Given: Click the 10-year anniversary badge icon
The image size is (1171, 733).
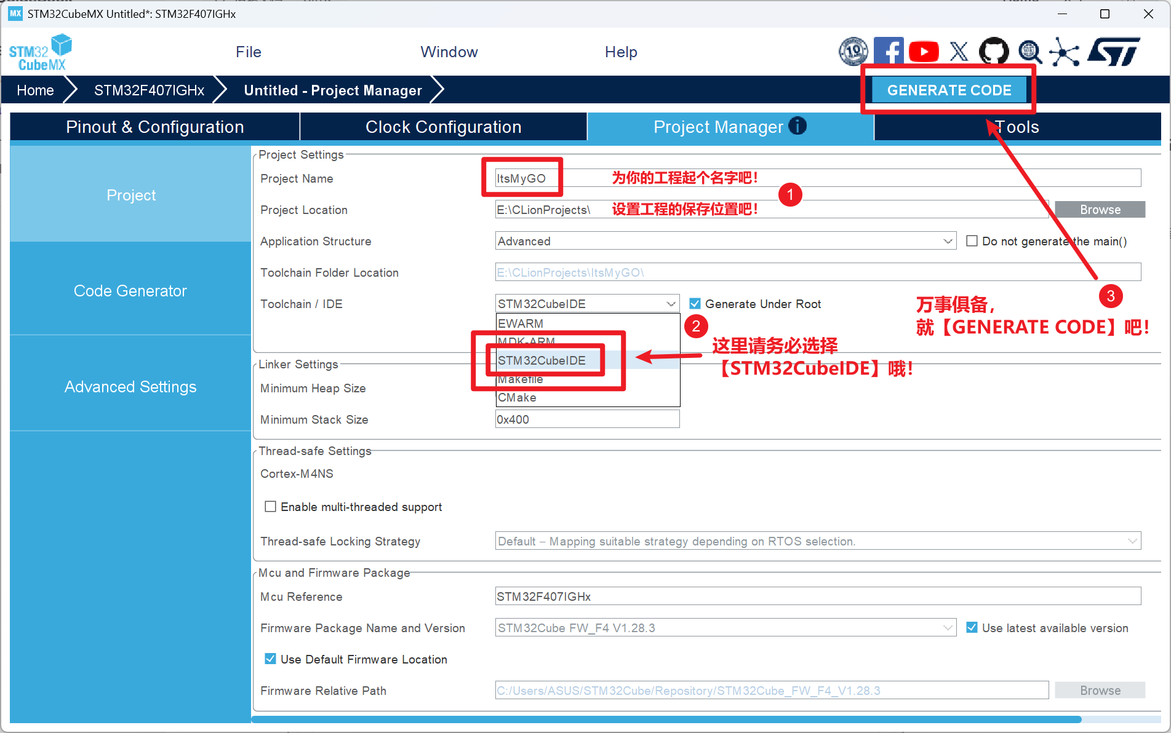Looking at the screenshot, I should point(853,52).
